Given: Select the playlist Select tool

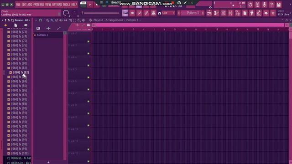Looking at the screenshot, I should tap(75, 20).
